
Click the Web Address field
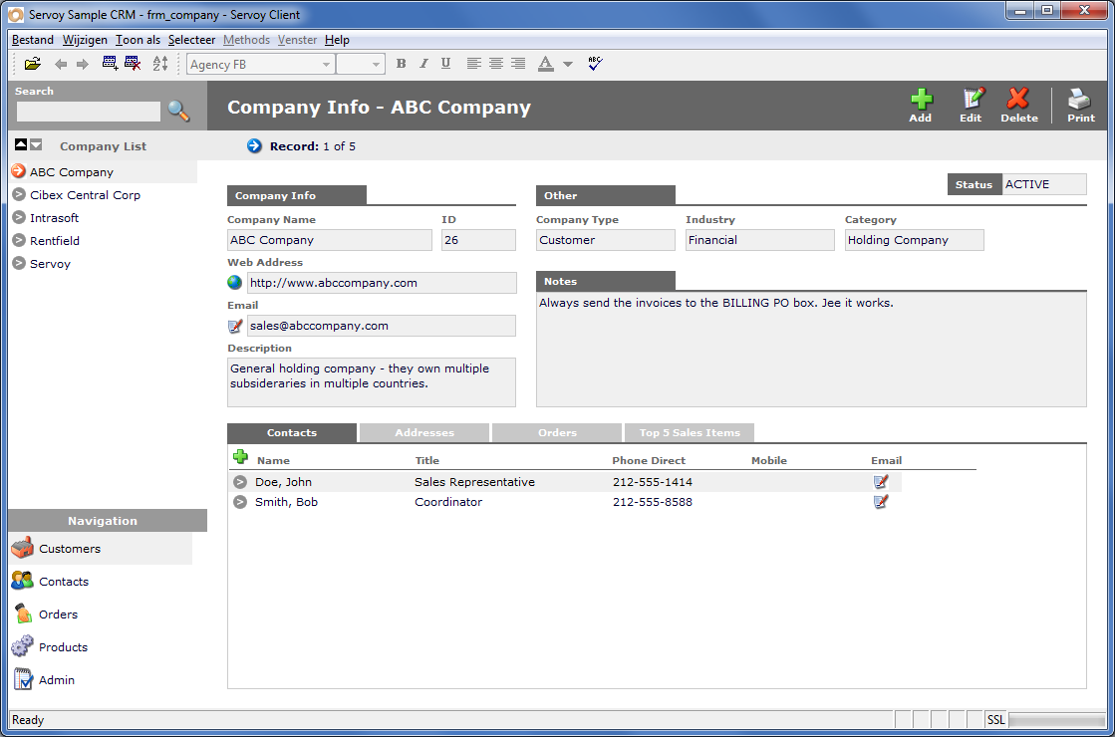point(382,283)
